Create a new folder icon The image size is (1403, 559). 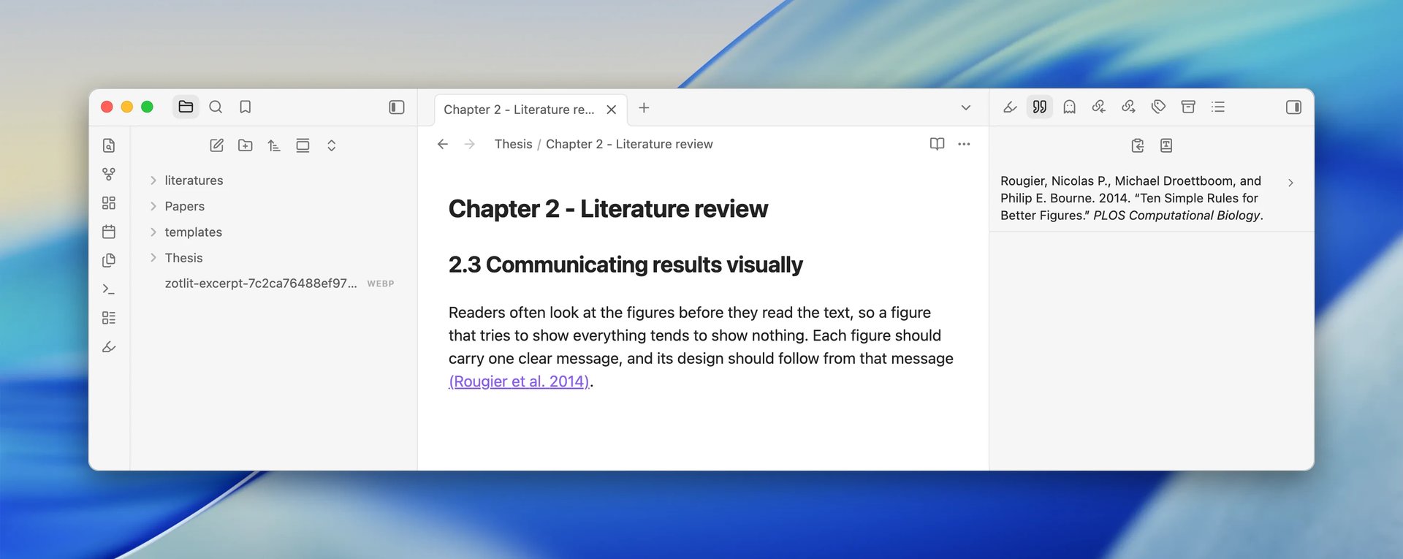click(x=246, y=145)
